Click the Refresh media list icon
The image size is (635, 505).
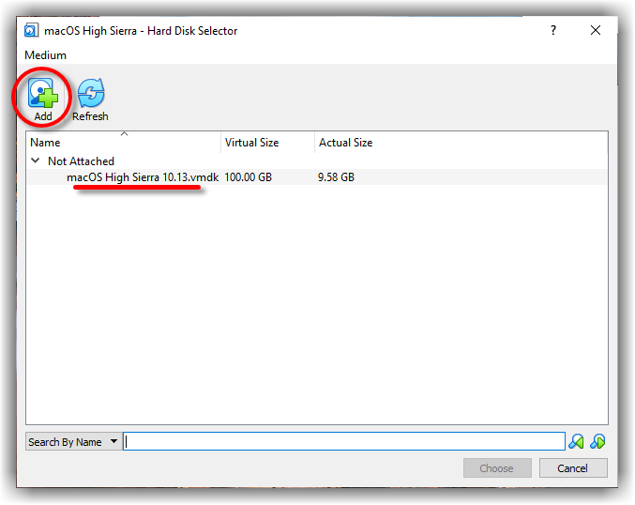pyautogui.click(x=90, y=94)
